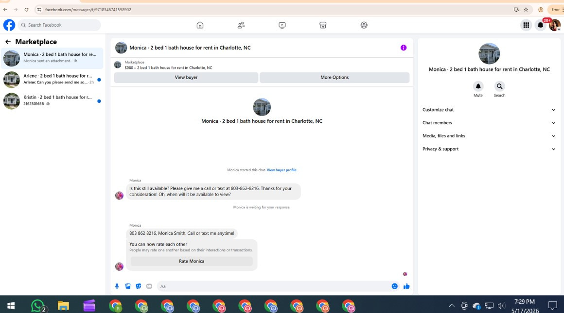Click the Facebook logo icon
The width and height of the screenshot is (564, 313).
pyautogui.click(x=9, y=25)
